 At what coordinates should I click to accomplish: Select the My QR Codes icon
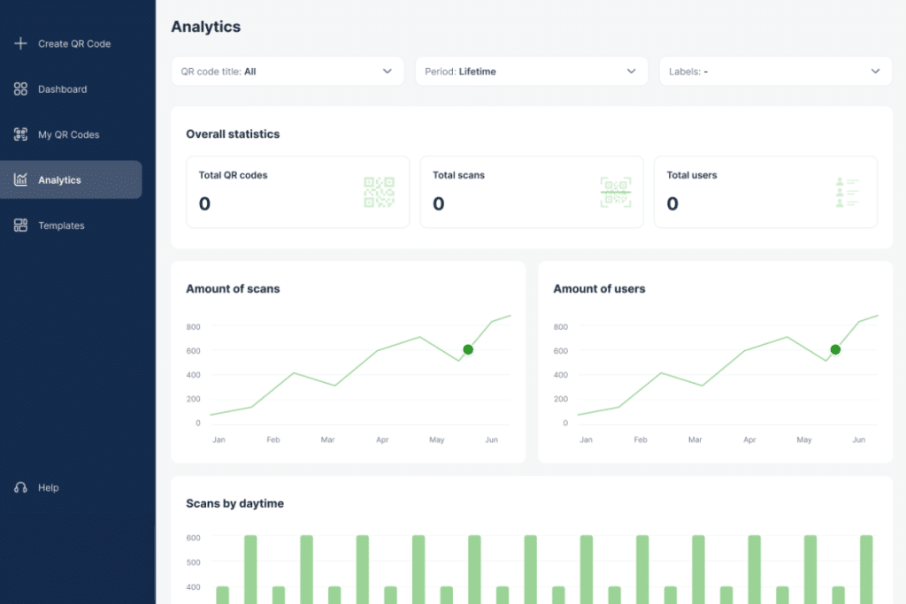point(19,134)
